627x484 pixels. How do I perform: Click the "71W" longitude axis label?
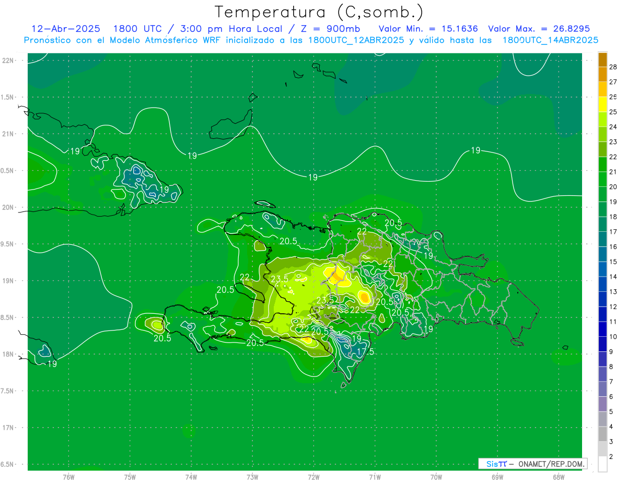coord(375,477)
